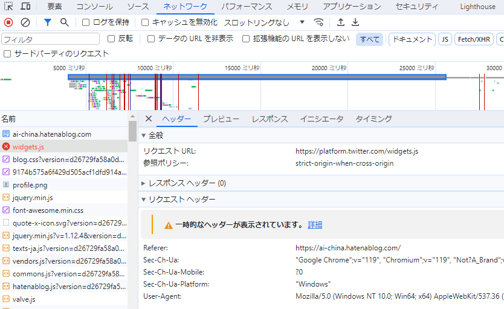Check サードパーティのリクエスト checkbox
The width and height of the screenshot is (504, 309).
7,54
